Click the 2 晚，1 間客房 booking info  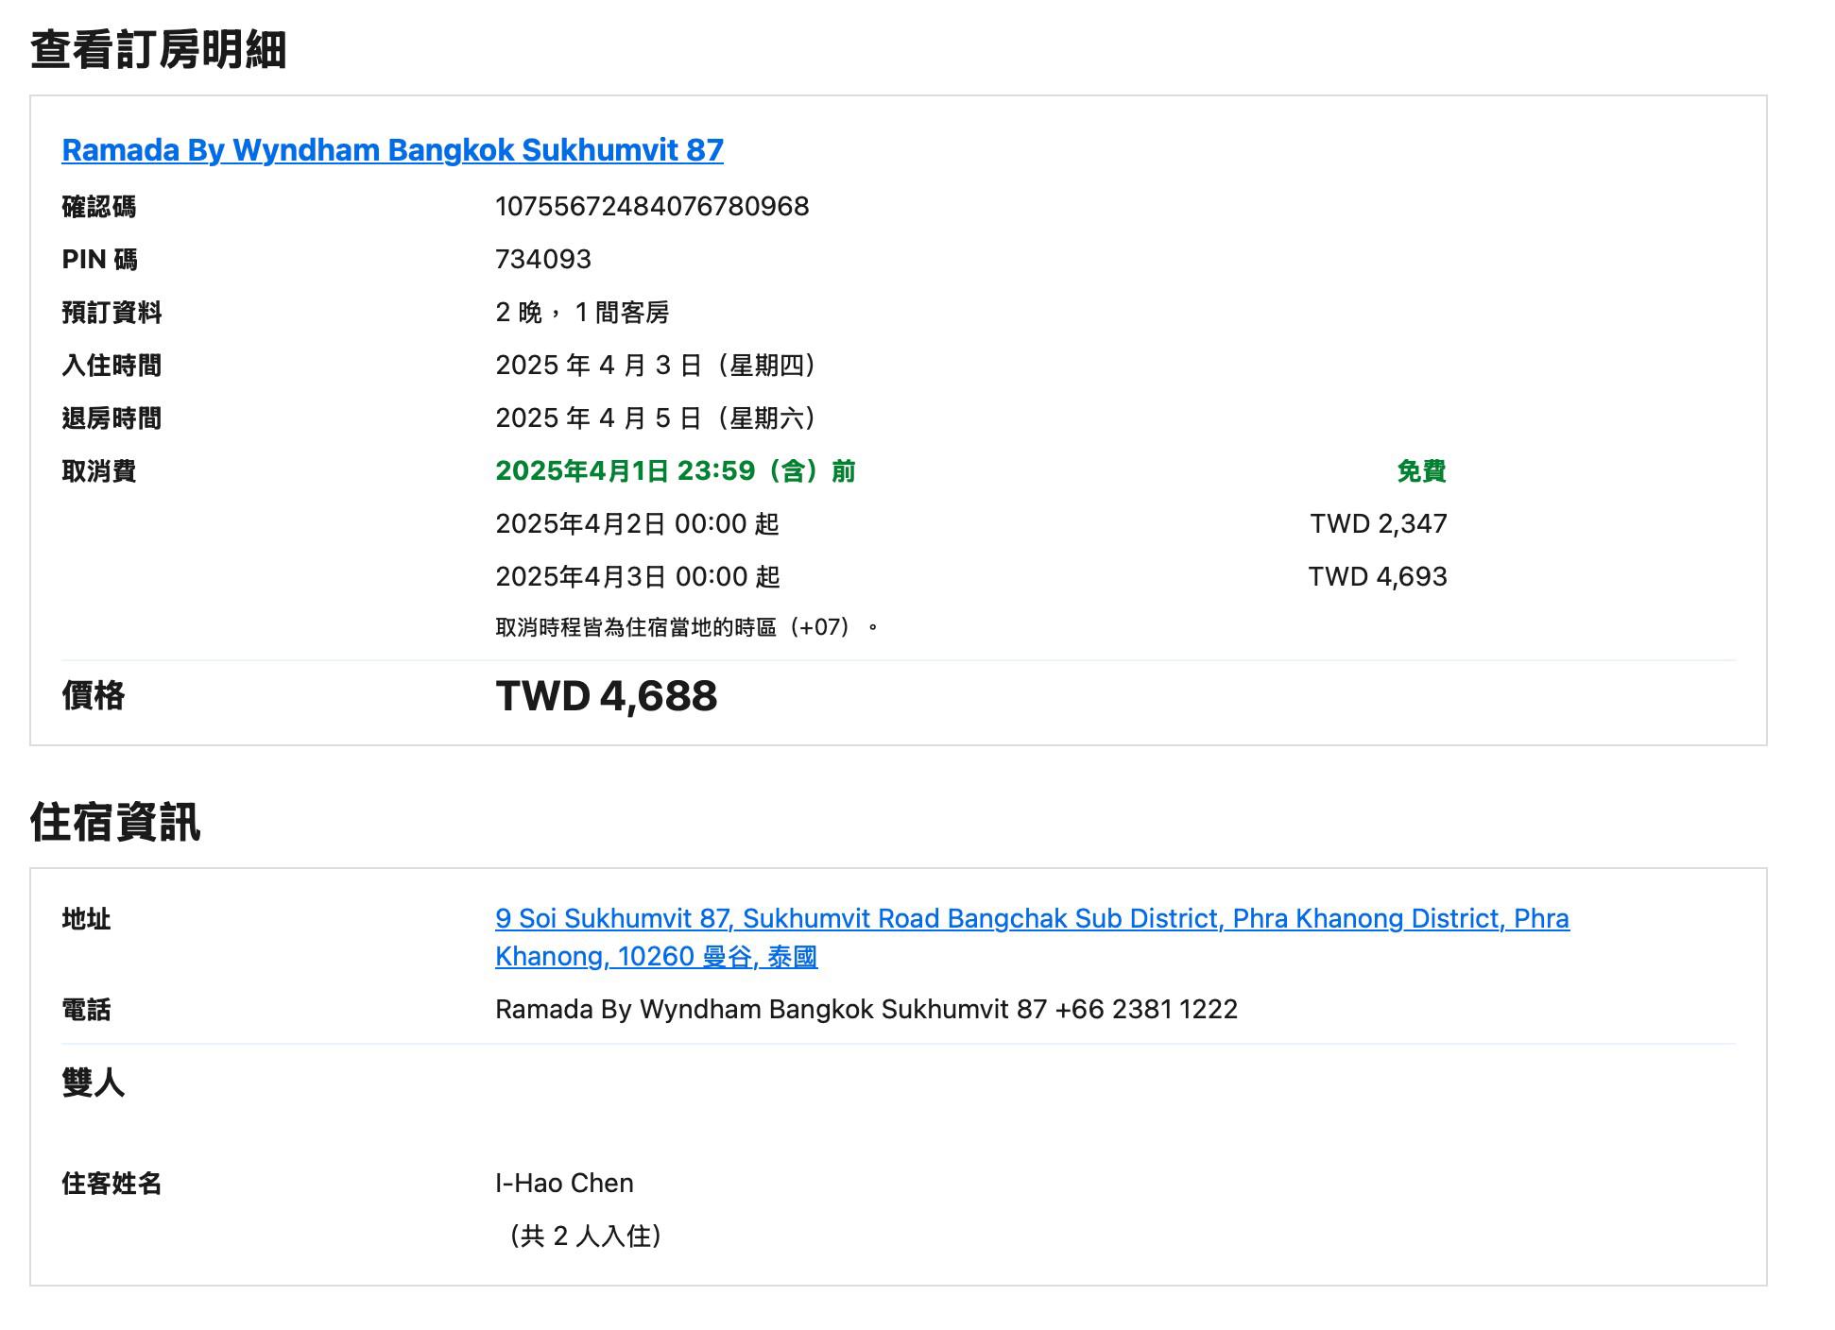pyautogui.click(x=582, y=313)
